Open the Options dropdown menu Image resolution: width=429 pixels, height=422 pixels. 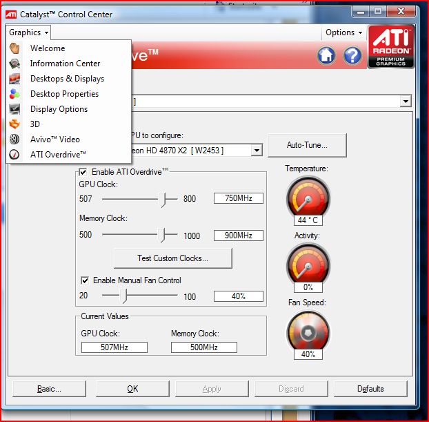tap(343, 32)
